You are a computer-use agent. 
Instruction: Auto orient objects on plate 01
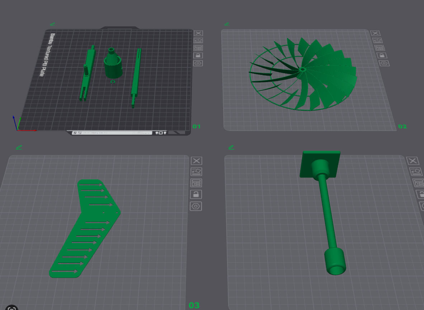point(198,40)
